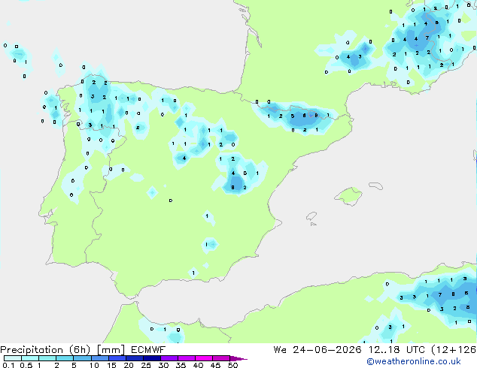Click the 1–2 mm legend color box
The width and height of the screenshot is (477, 368).
[x=47, y=358]
